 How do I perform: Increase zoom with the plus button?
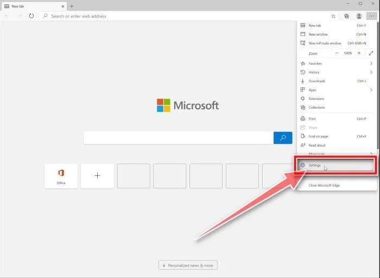tap(359, 53)
